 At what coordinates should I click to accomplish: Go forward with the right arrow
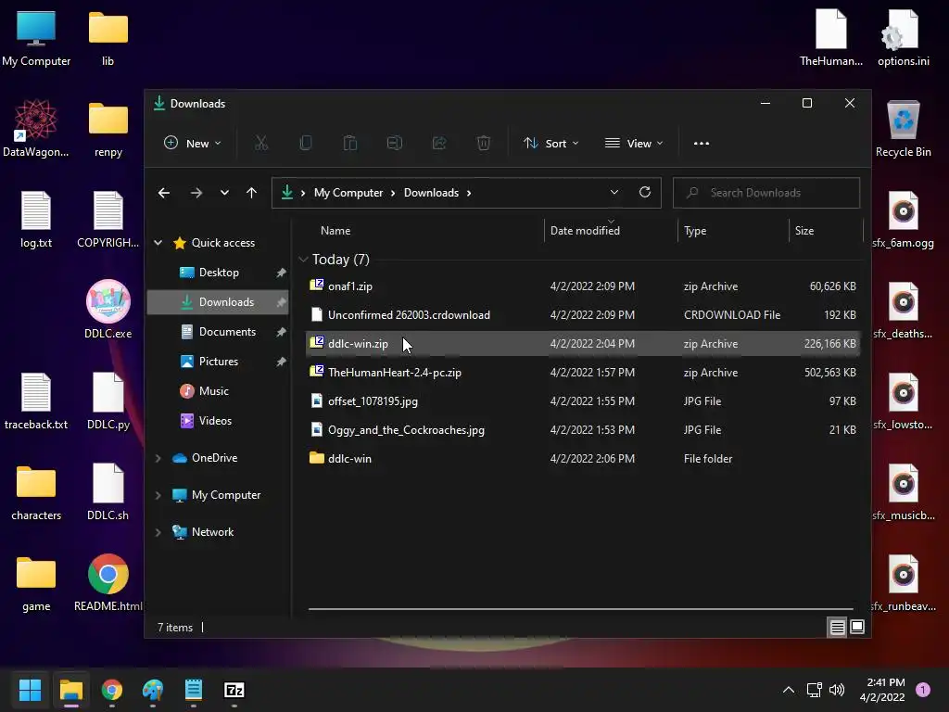point(196,193)
